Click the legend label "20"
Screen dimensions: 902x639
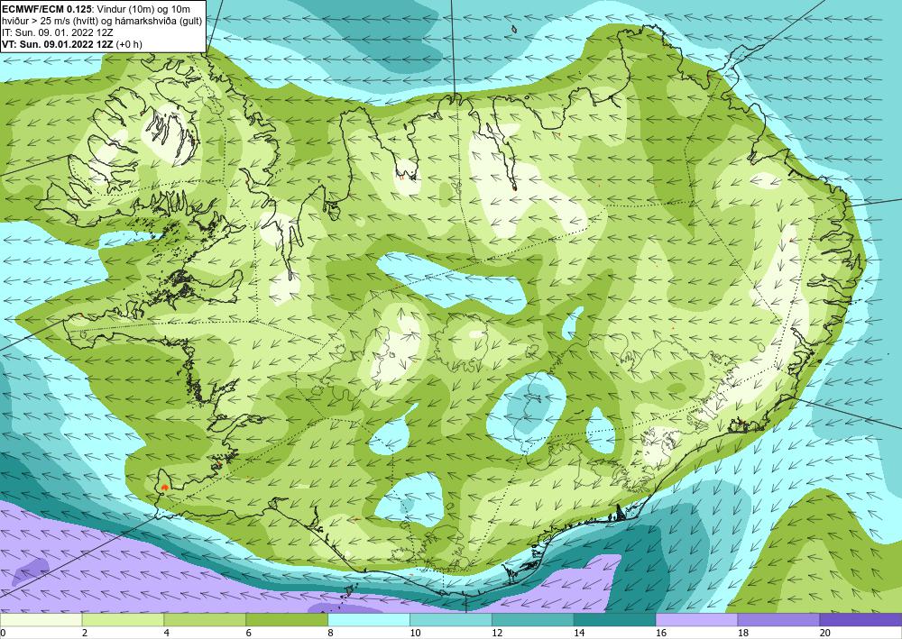click(x=825, y=634)
